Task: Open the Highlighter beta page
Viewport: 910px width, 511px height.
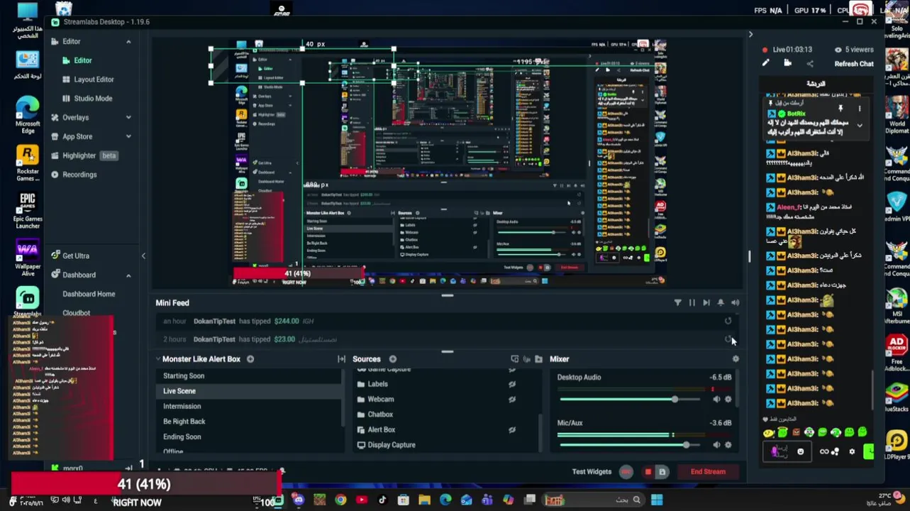Action: click(x=84, y=155)
